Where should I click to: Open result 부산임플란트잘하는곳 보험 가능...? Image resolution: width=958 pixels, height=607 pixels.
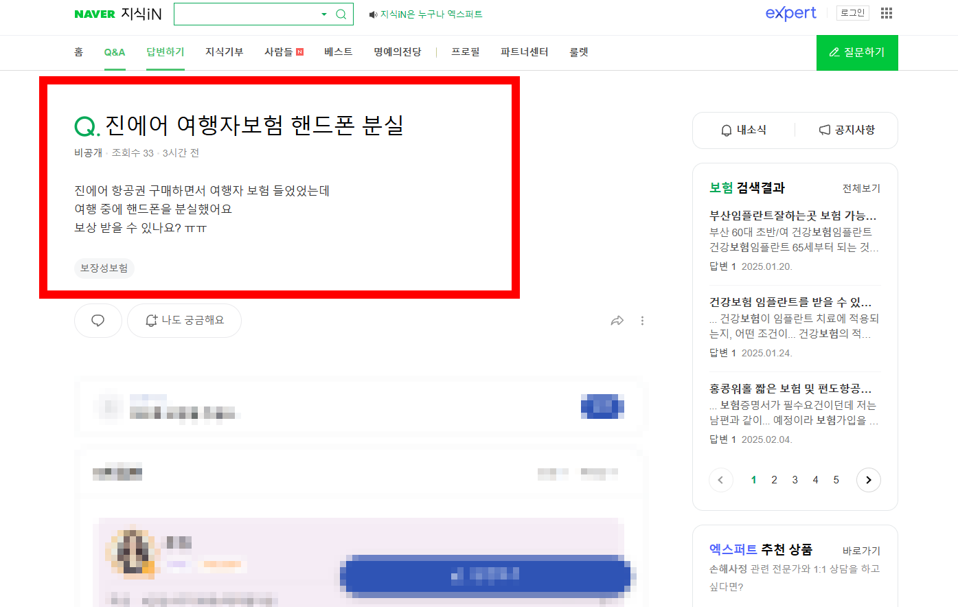793,216
